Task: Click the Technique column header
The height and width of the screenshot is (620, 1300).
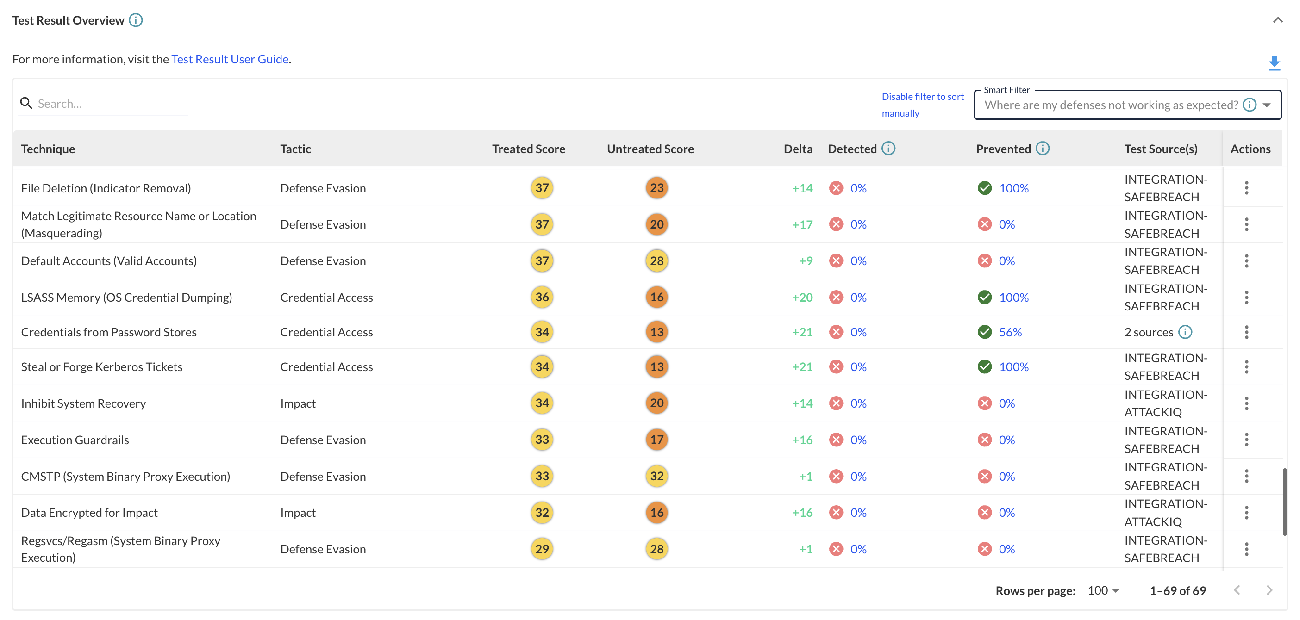Action: click(x=48, y=149)
